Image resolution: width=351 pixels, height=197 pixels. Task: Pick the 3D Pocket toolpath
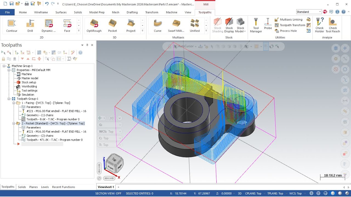tap(112, 26)
